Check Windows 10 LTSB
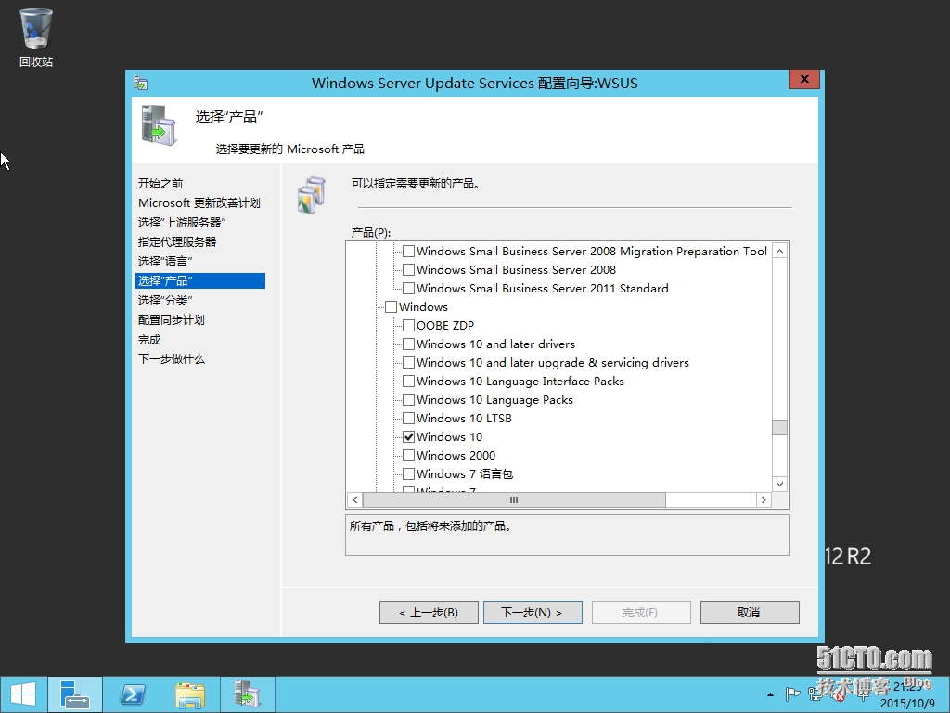The height and width of the screenshot is (713, 950). coord(408,419)
